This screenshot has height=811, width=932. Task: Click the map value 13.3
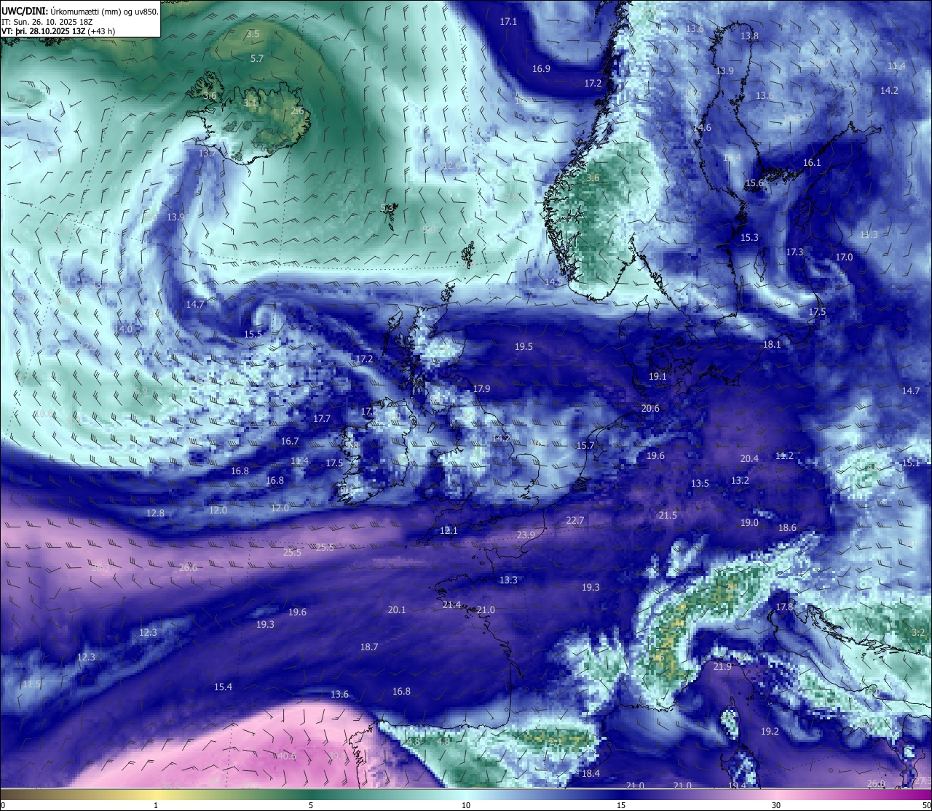(508, 580)
